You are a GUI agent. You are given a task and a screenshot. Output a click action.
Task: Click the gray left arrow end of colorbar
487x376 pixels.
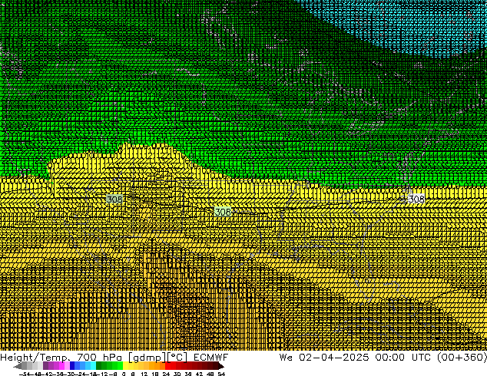click(x=18, y=366)
